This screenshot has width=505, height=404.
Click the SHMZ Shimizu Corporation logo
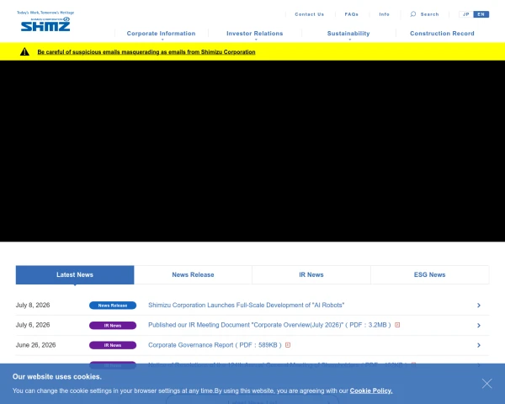click(x=45, y=21)
